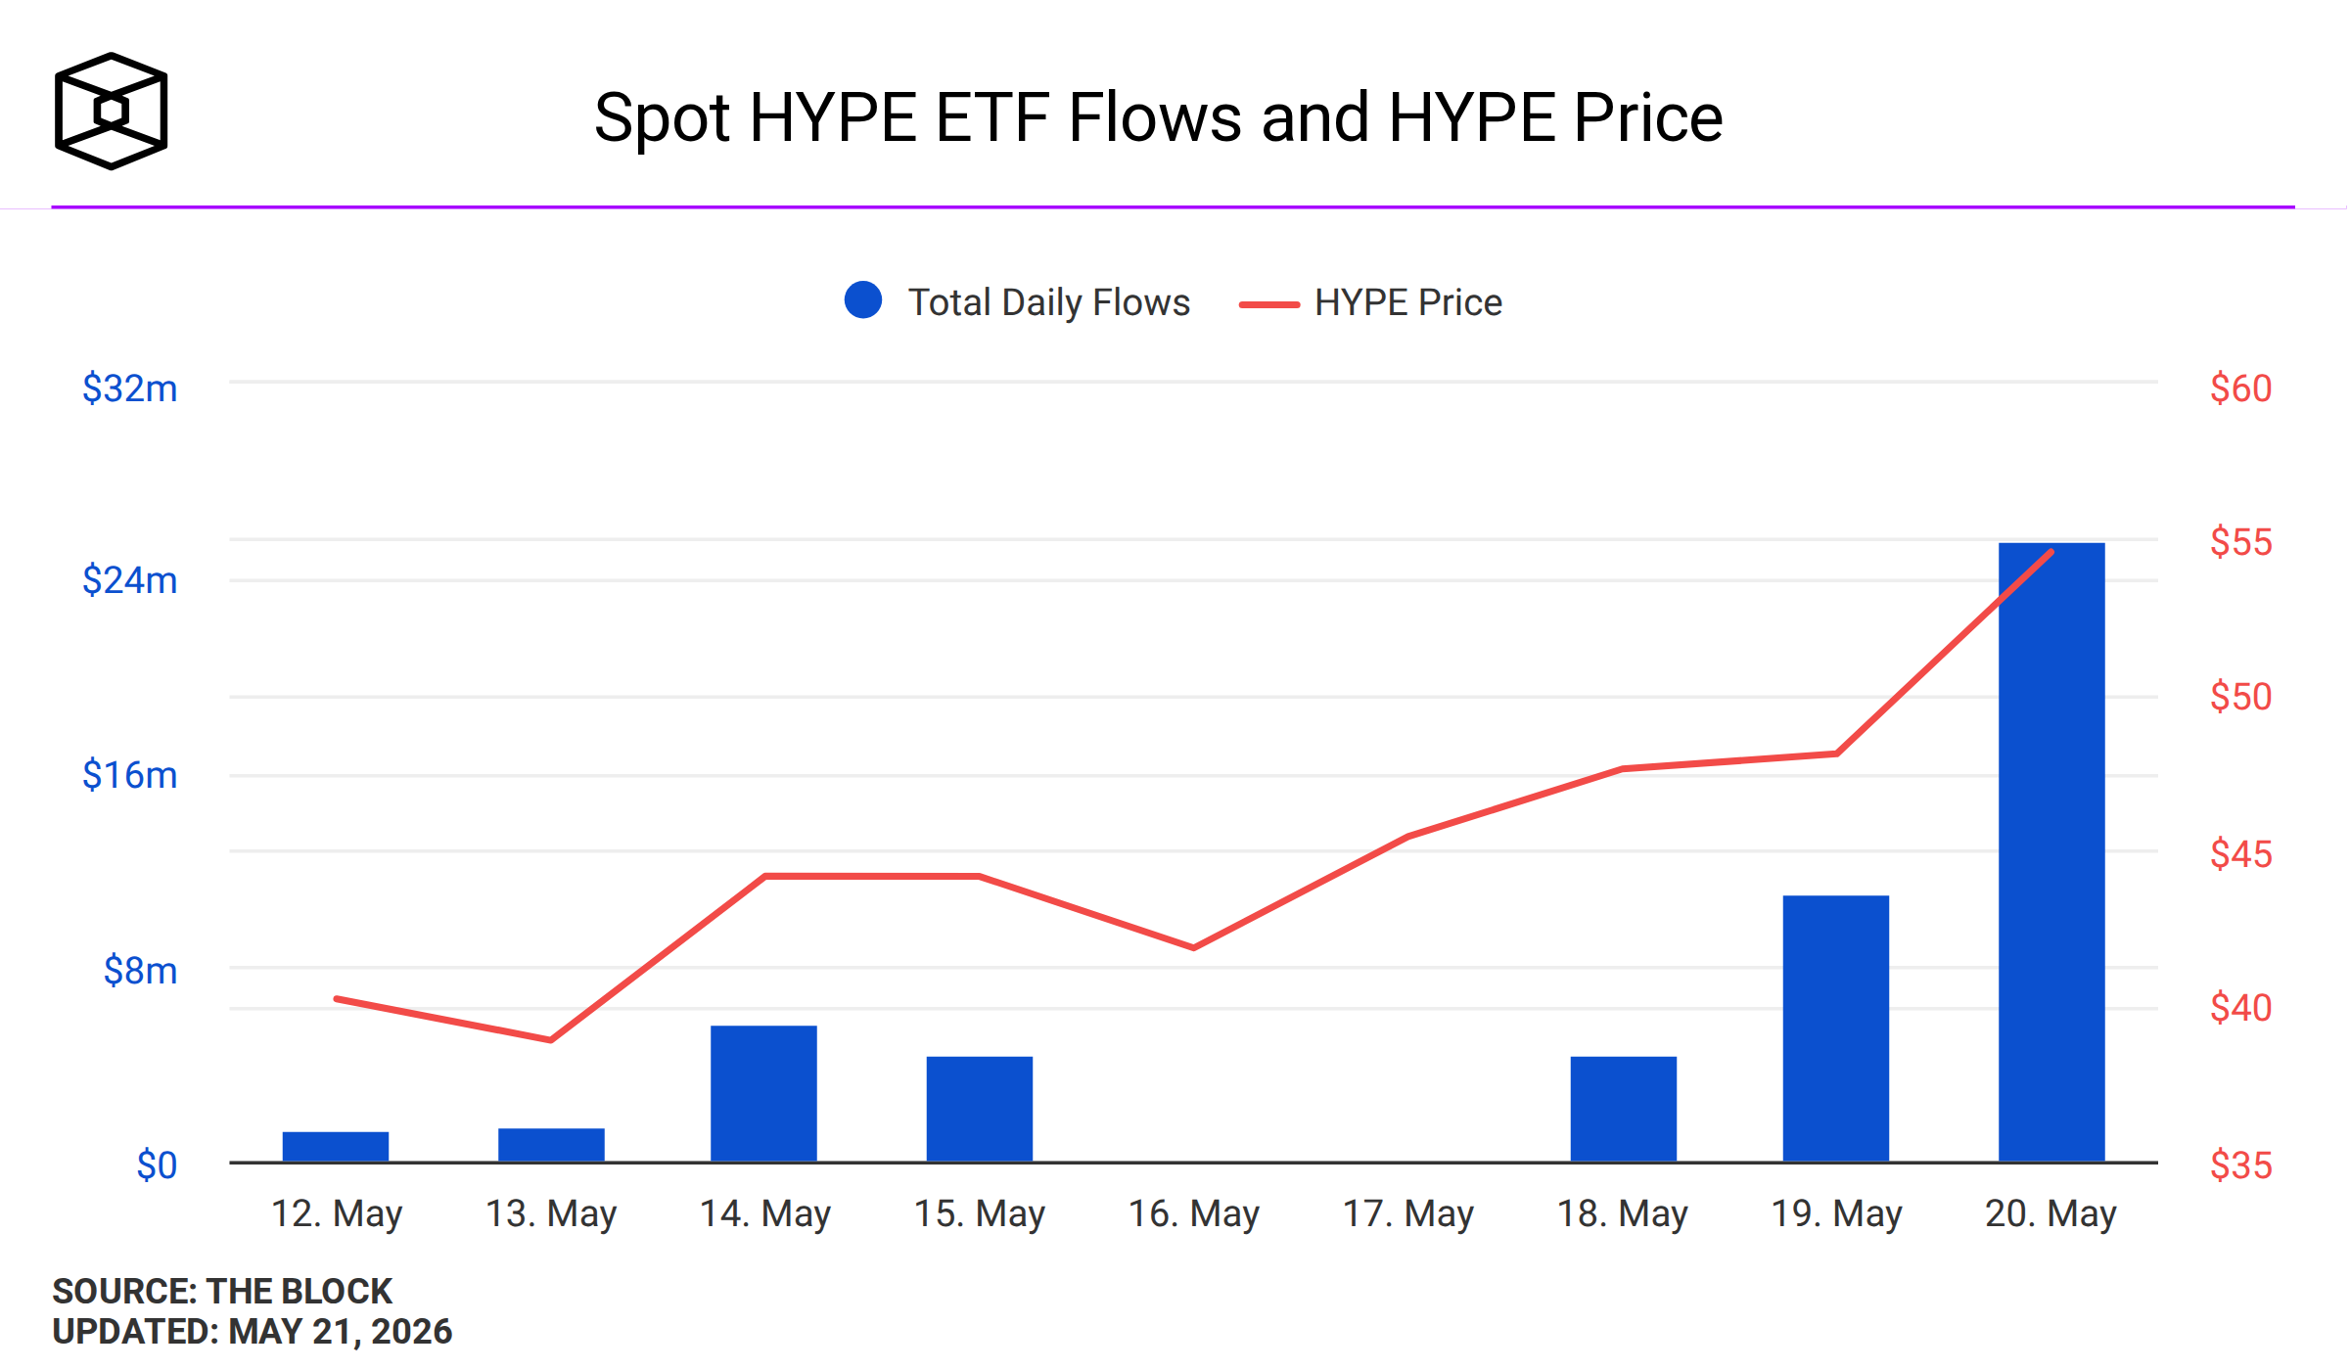Image resolution: width=2350 pixels, height=1370 pixels.
Task: Toggle the Total Daily Flows legend item
Action: [1017, 302]
